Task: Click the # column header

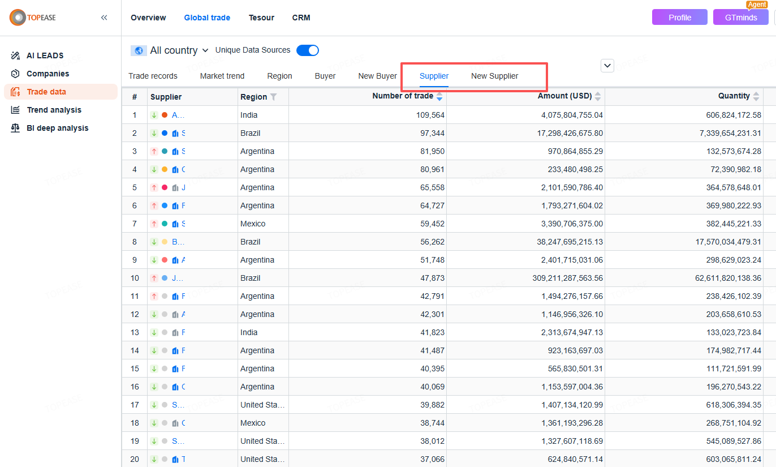Action: pos(135,97)
